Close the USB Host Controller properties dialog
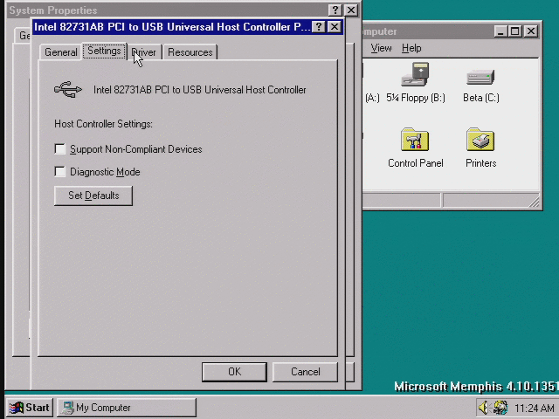This screenshot has width=559, height=419. tap(334, 27)
